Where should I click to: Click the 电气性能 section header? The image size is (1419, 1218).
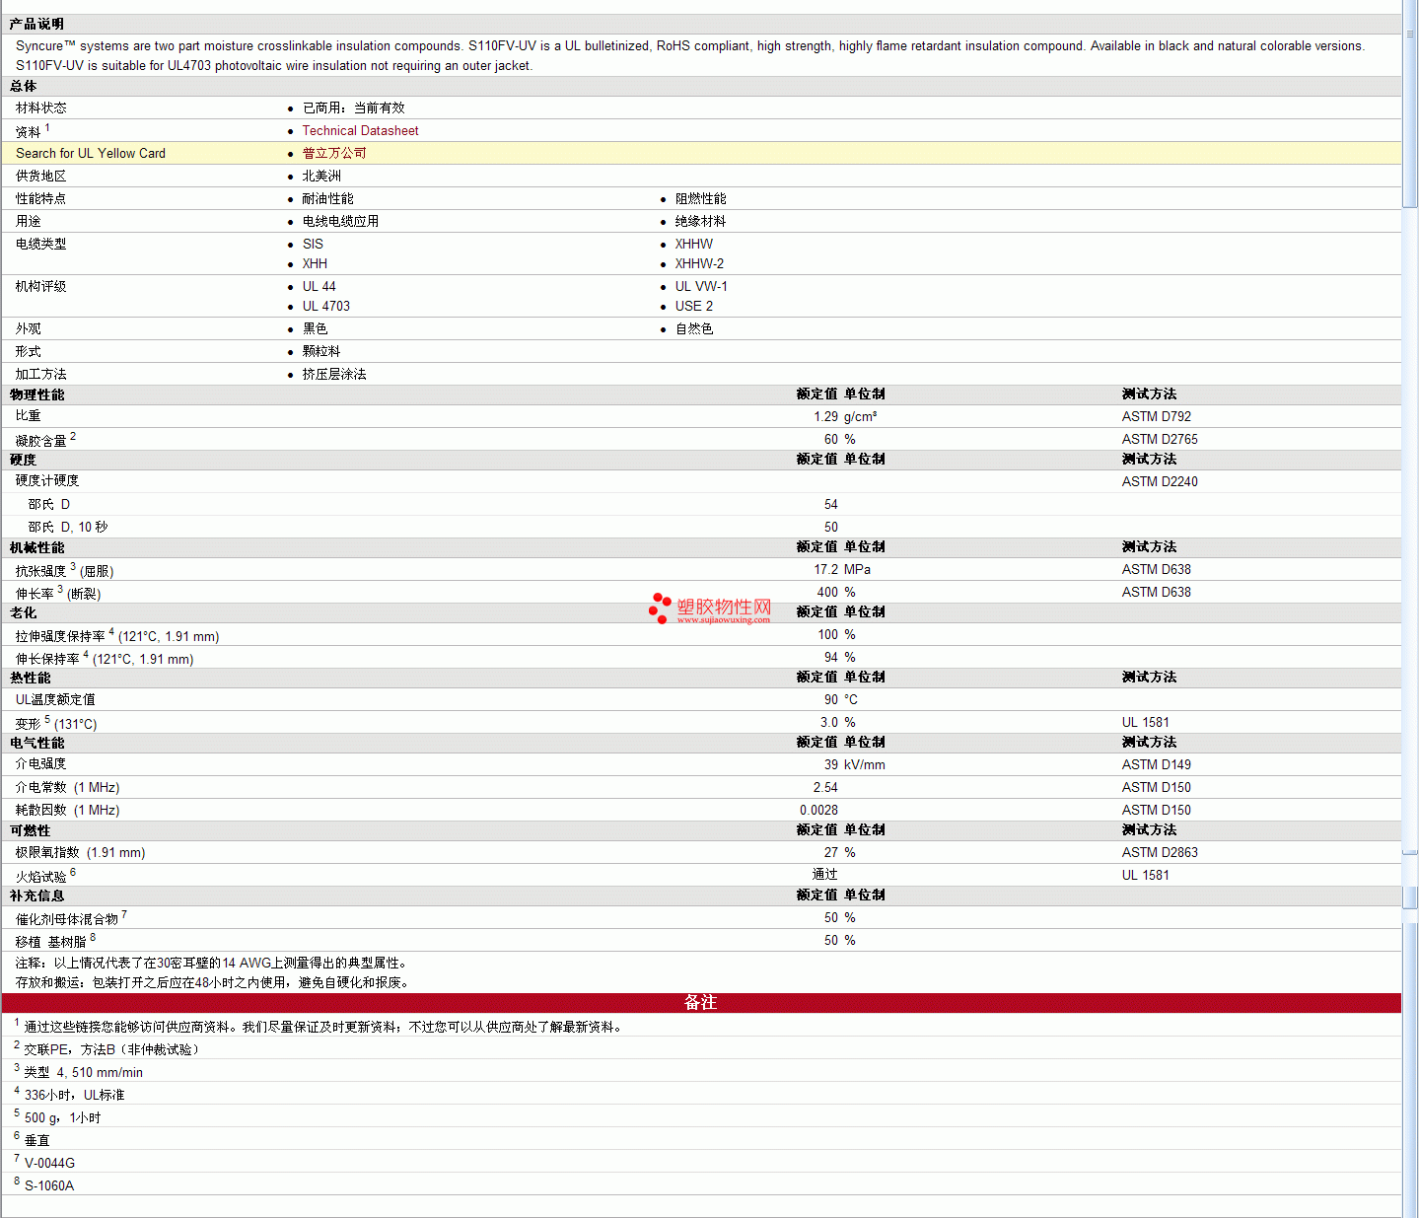click(x=37, y=743)
